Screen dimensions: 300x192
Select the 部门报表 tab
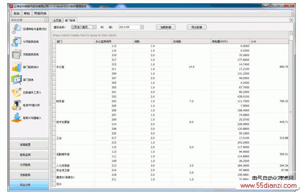[70, 20]
